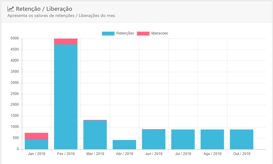Screen dimensions: 273x164
Task: Click the pink liberacoes legend color box
Action: (x=143, y=33)
